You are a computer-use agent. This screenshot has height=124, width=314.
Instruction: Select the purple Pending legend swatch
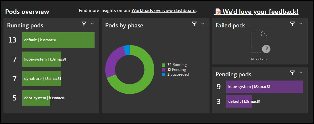163,70
